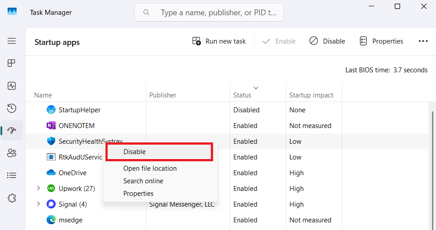Select the Startup apps sidebar icon
Screen dimensions: 436x230
12,130
